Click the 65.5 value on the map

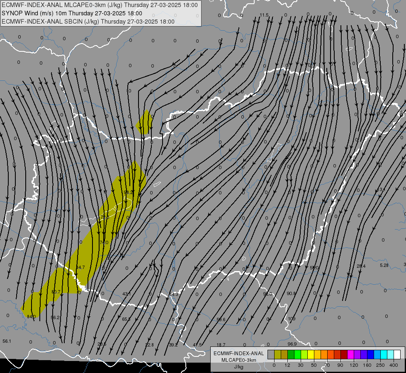point(126,320)
